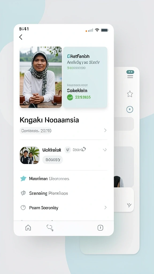Tap the 'Sokeklein' label in the info card
This screenshot has width=154, height=274.
pyautogui.click(x=77, y=90)
